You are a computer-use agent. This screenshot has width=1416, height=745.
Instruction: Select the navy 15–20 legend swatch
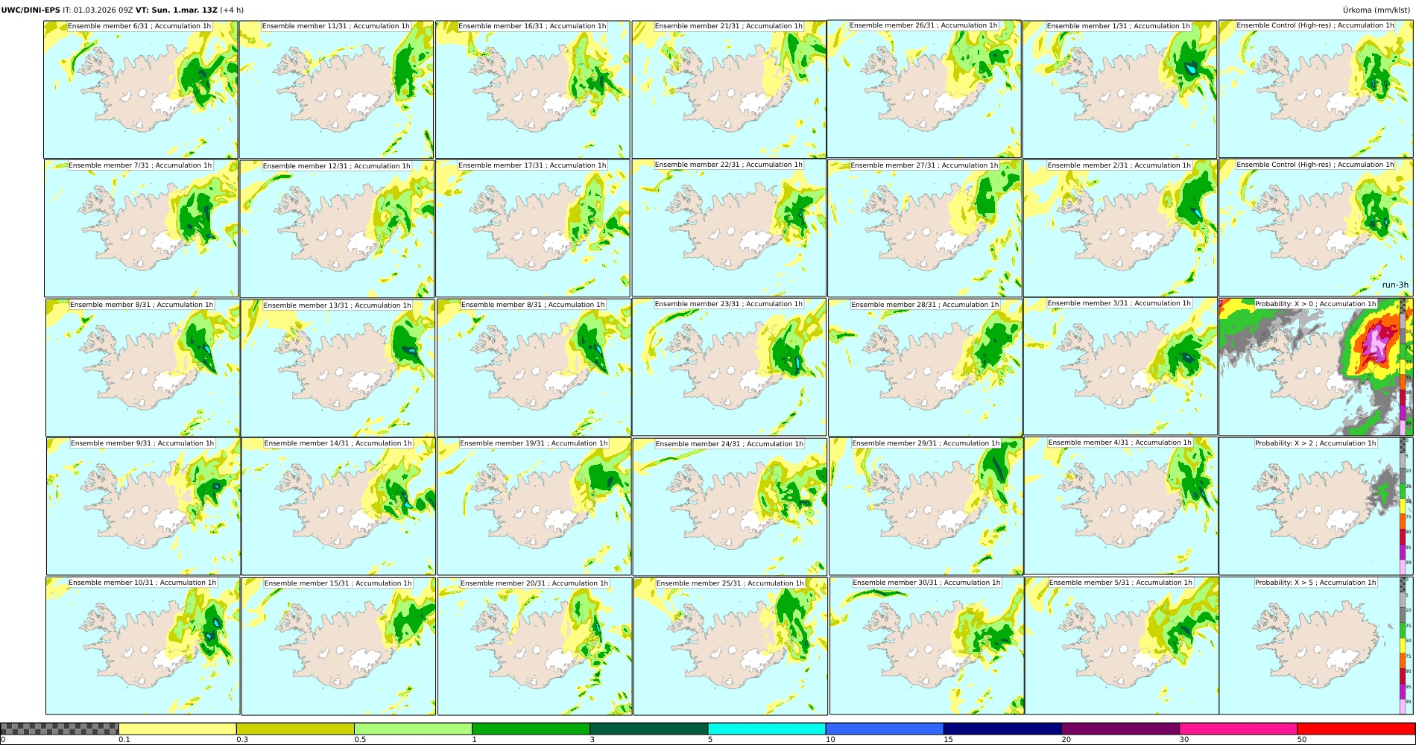pyautogui.click(x=1002, y=729)
